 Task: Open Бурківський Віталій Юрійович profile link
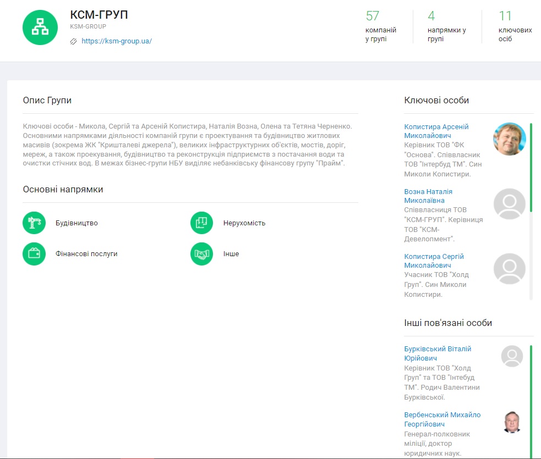pyautogui.click(x=437, y=353)
